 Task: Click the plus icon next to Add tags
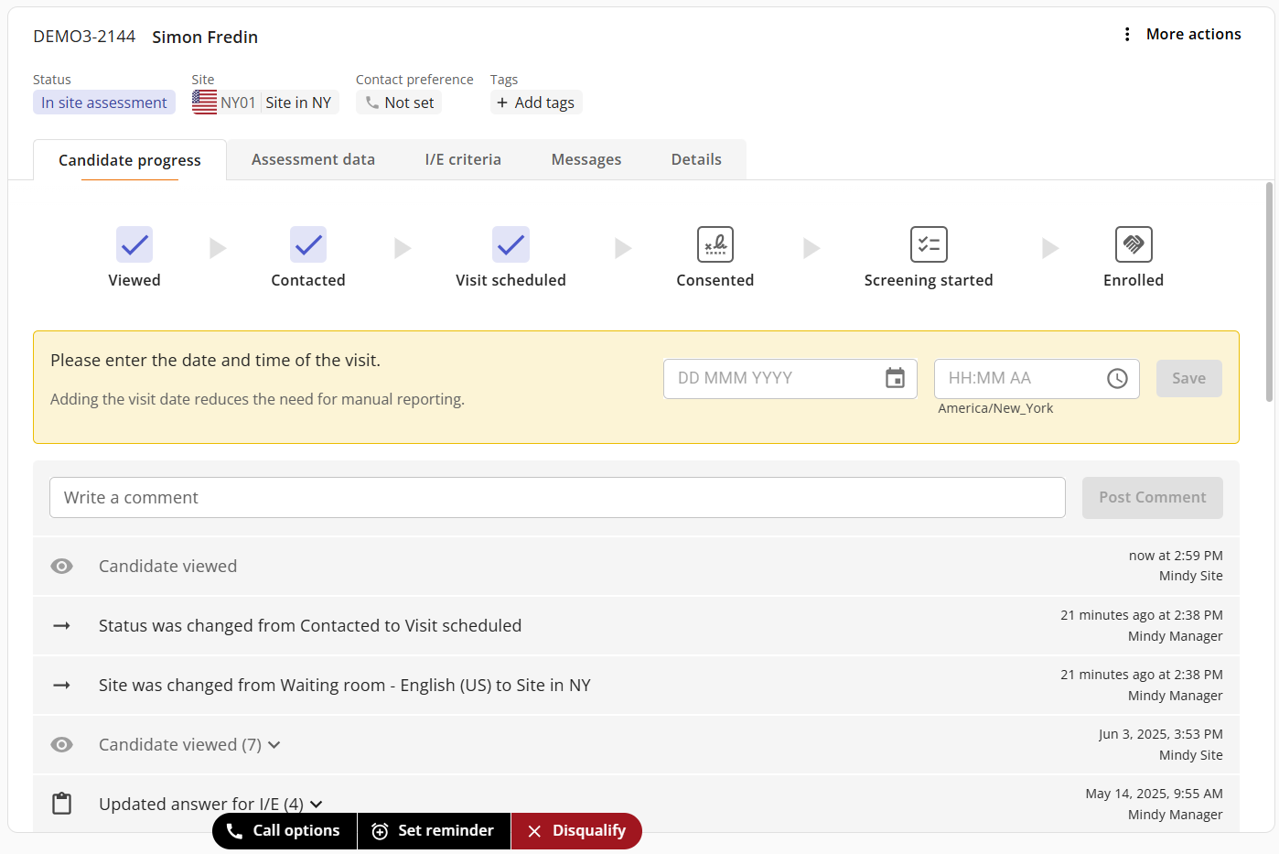[x=502, y=103]
